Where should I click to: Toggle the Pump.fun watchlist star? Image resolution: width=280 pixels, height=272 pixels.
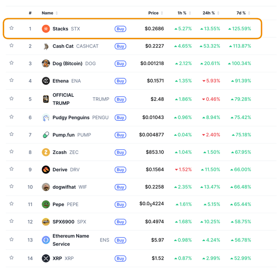click(12, 134)
